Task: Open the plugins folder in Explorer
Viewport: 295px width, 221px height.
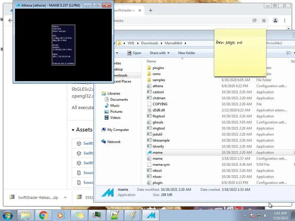Action: [158, 68]
